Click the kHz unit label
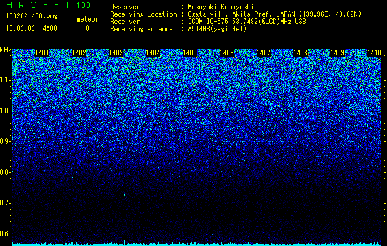 (x=6, y=50)
